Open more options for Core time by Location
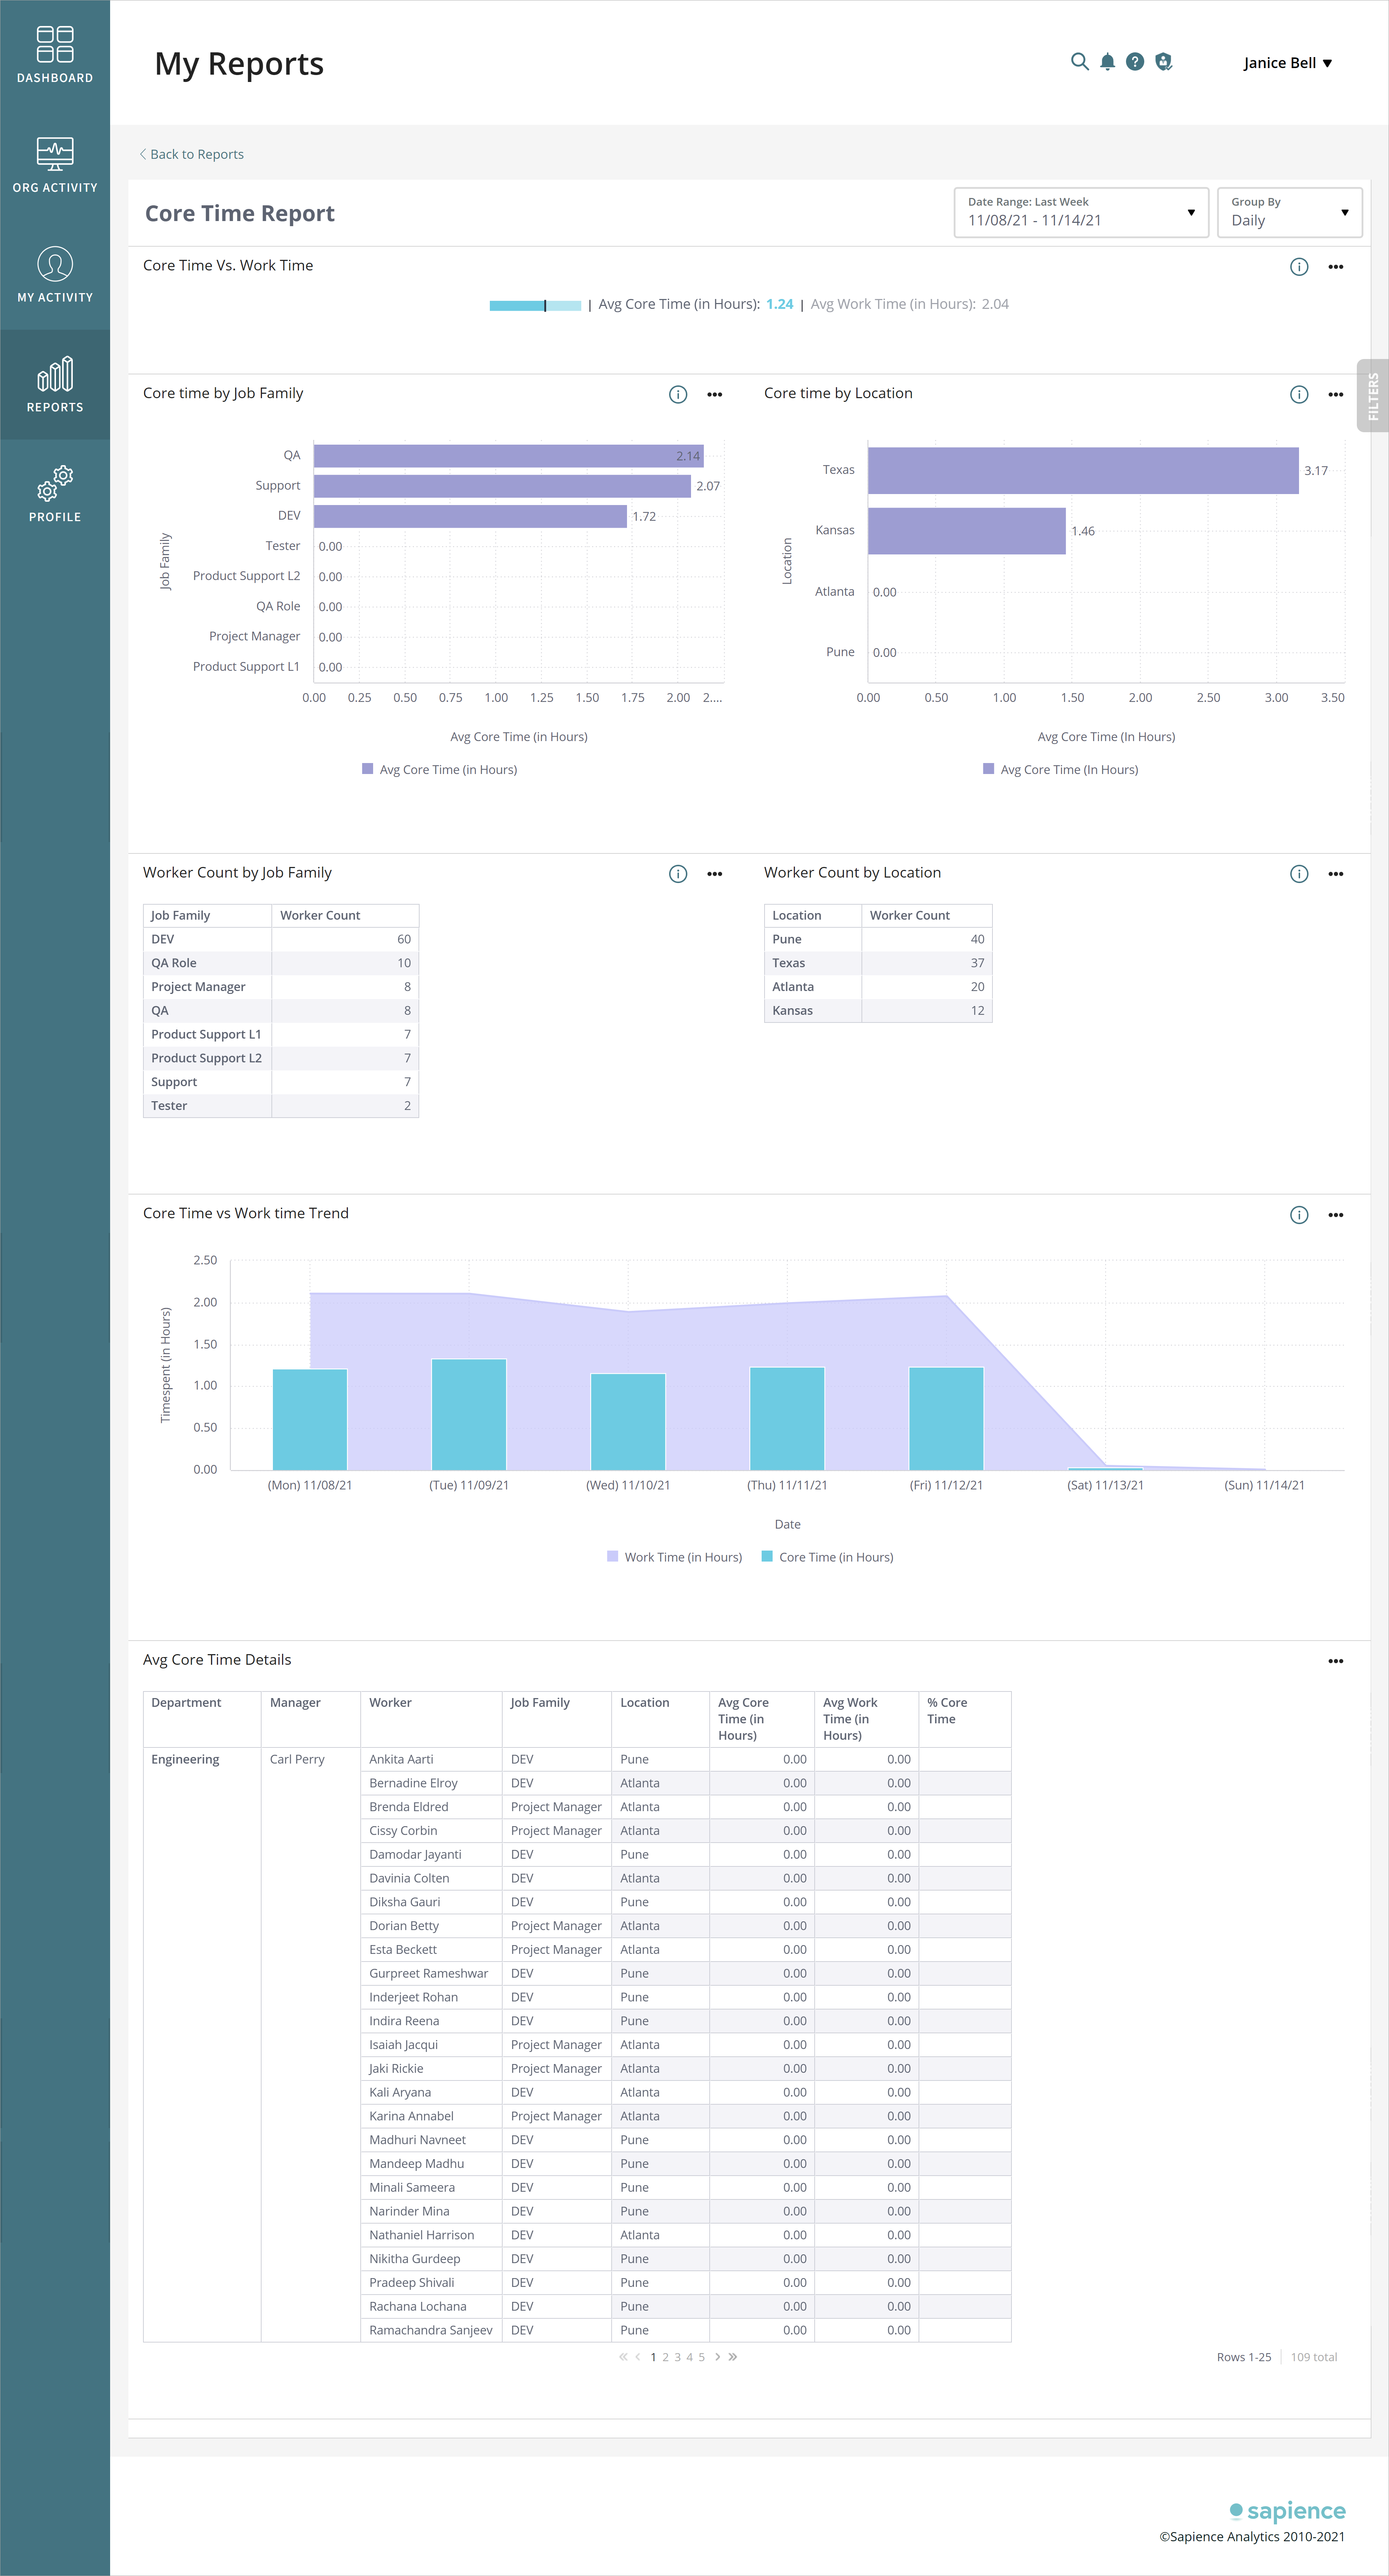Screen dimensions: 1389x2576 (1336, 395)
